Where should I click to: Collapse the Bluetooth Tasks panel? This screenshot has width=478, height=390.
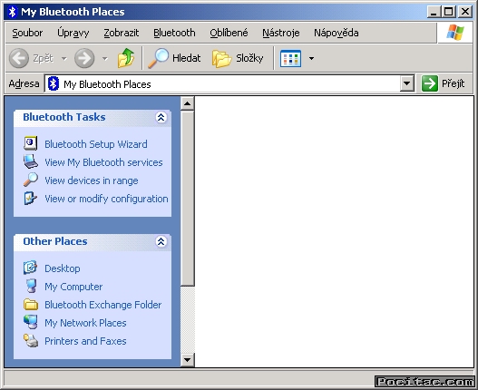click(161, 117)
